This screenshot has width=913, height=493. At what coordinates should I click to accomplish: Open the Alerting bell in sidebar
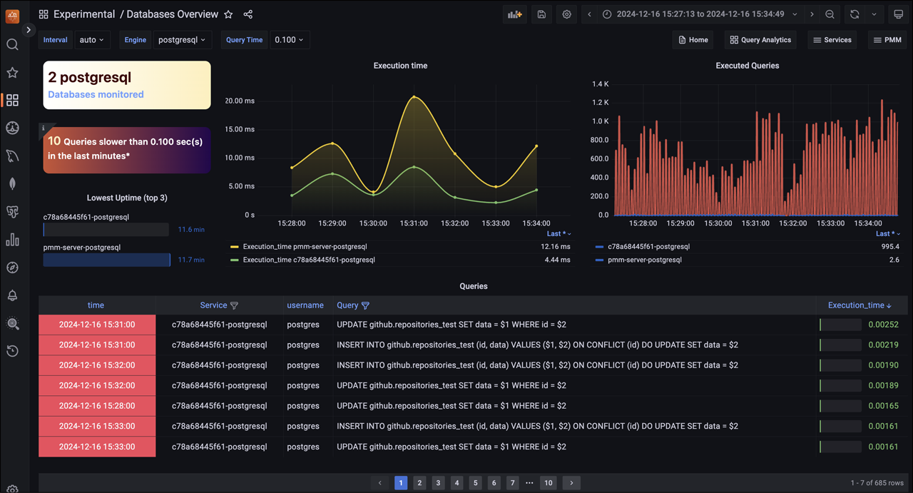(12, 295)
